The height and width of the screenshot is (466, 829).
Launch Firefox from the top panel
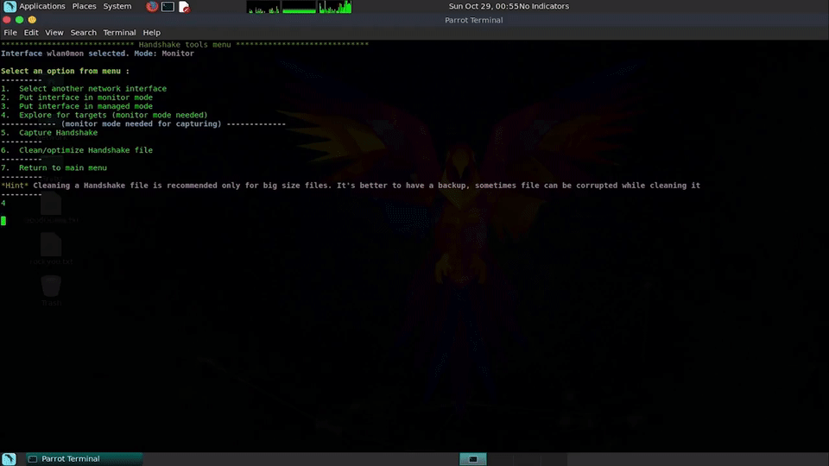coord(152,6)
